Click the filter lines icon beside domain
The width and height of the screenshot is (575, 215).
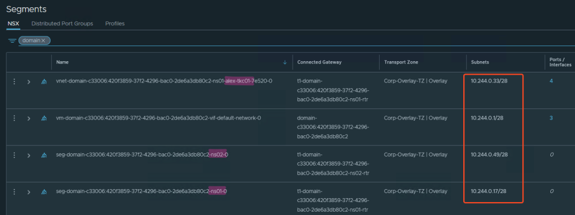pos(12,41)
